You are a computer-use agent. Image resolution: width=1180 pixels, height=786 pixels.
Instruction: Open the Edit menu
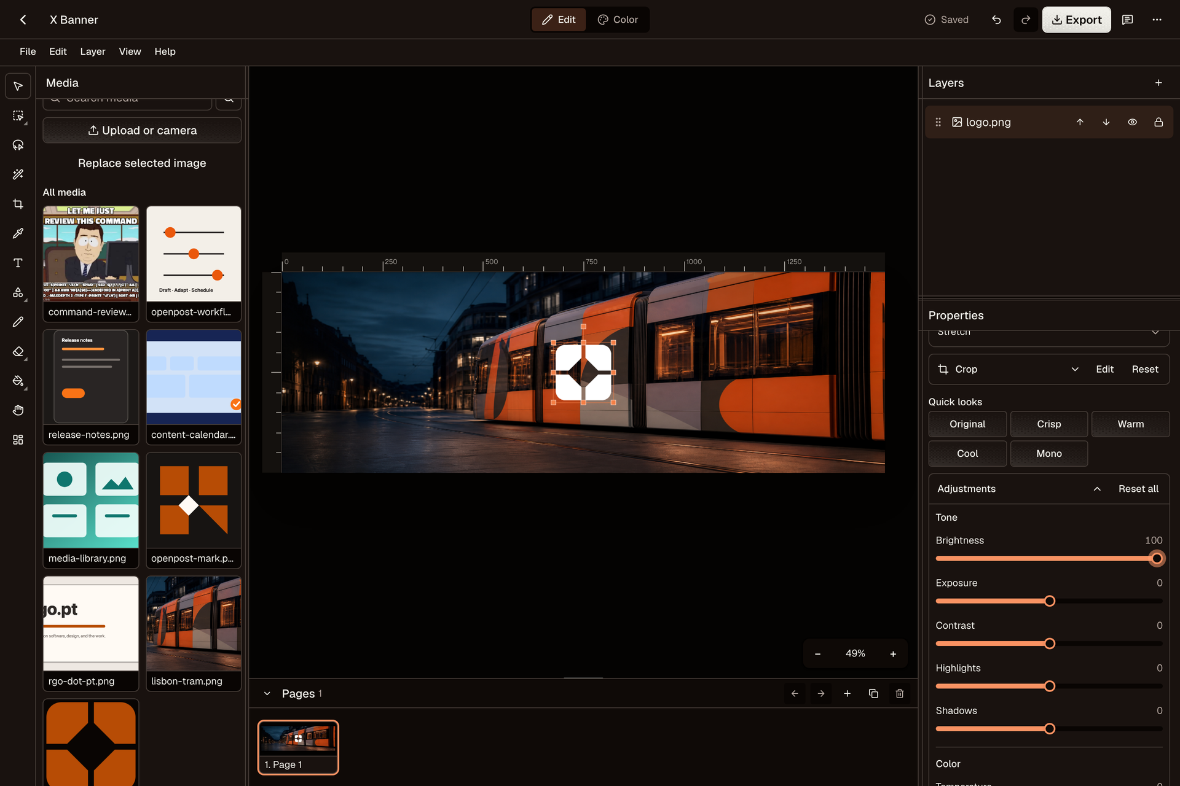58,52
